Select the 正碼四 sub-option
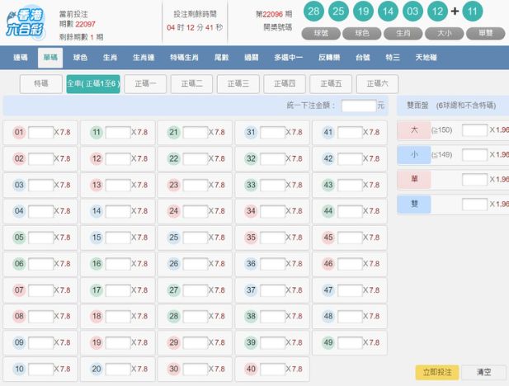 pyautogui.click(x=285, y=84)
